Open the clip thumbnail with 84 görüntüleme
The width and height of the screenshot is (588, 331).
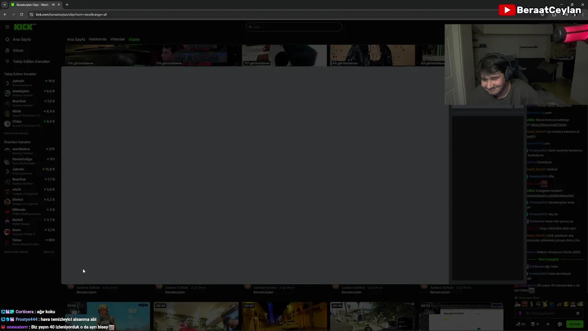click(x=373, y=56)
